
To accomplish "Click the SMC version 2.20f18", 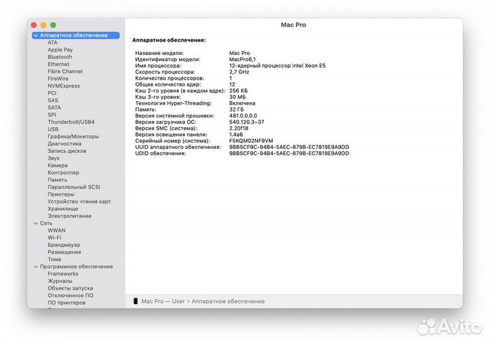I will tap(238, 128).
